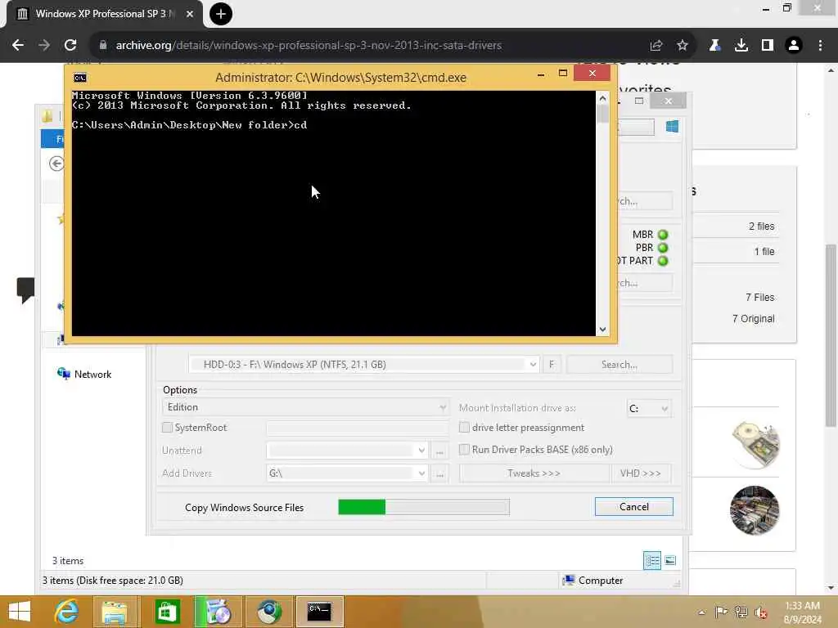Click the '7 Original' link on archive page
Image resolution: width=838 pixels, height=628 pixels.
tap(754, 319)
